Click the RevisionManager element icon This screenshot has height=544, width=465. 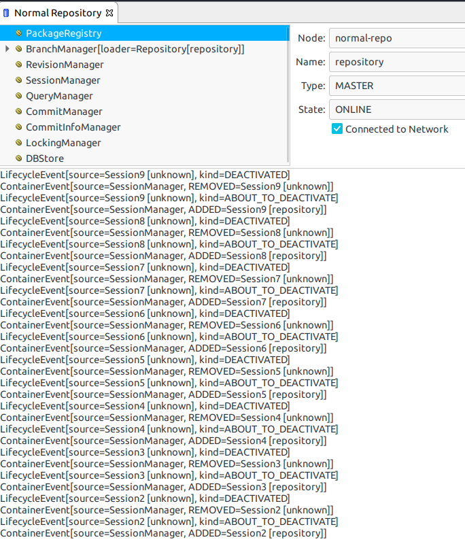19,65
